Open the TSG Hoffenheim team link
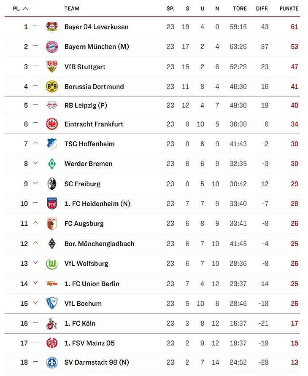308x376 pixels. coord(89,144)
